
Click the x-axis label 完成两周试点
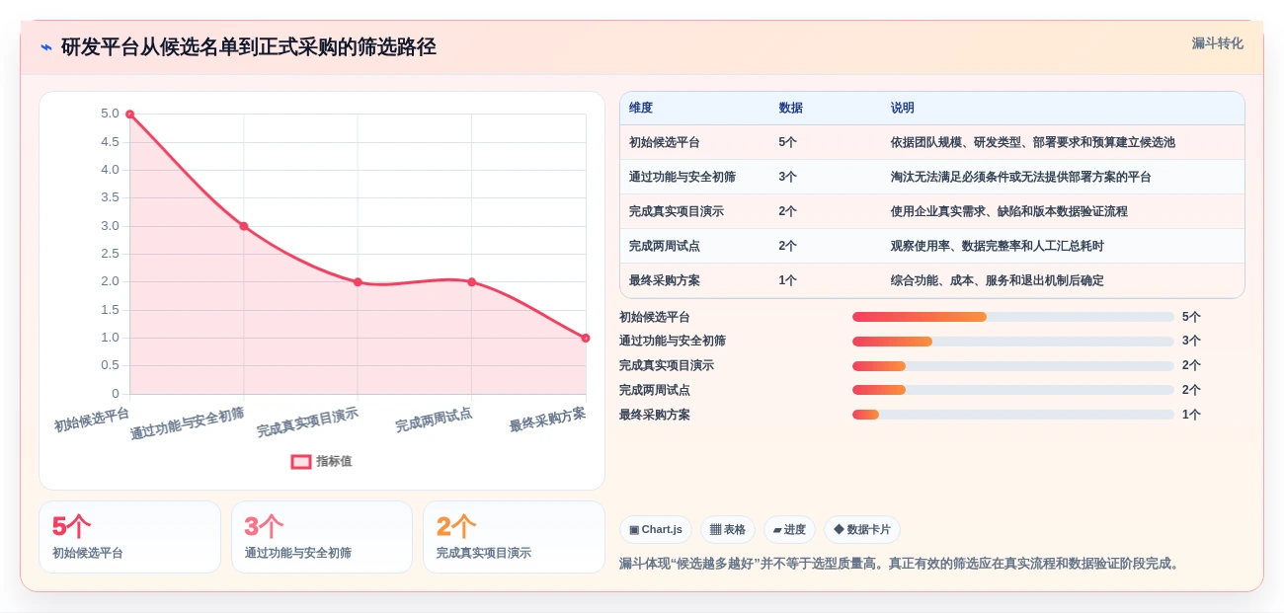pos(434,420)
